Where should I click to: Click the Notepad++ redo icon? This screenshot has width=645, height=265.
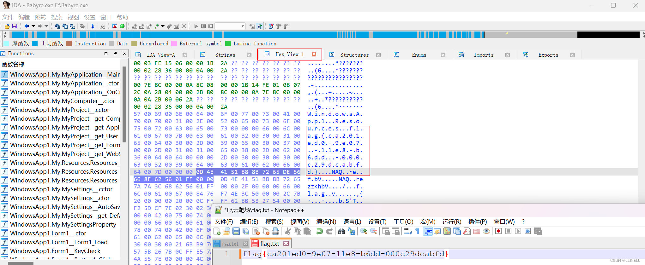coord(329,231)
